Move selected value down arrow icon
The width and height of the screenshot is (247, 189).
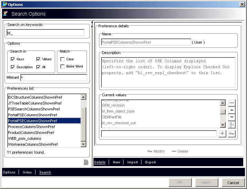pyautogui.click(x=232, y=117)
